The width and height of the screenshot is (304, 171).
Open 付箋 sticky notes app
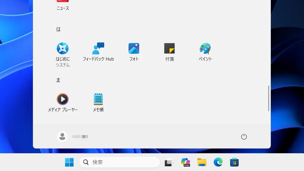(170, 48)
